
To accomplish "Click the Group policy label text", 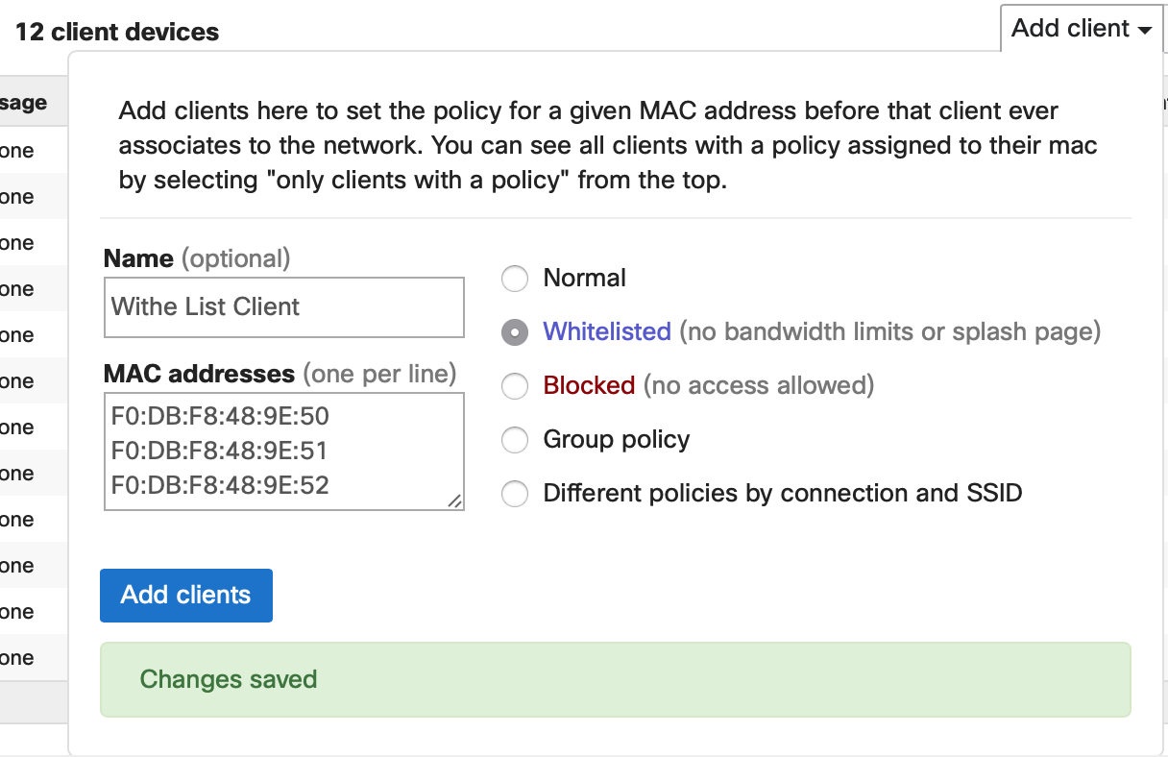I will pyautogui.click(x=616, y=439).
